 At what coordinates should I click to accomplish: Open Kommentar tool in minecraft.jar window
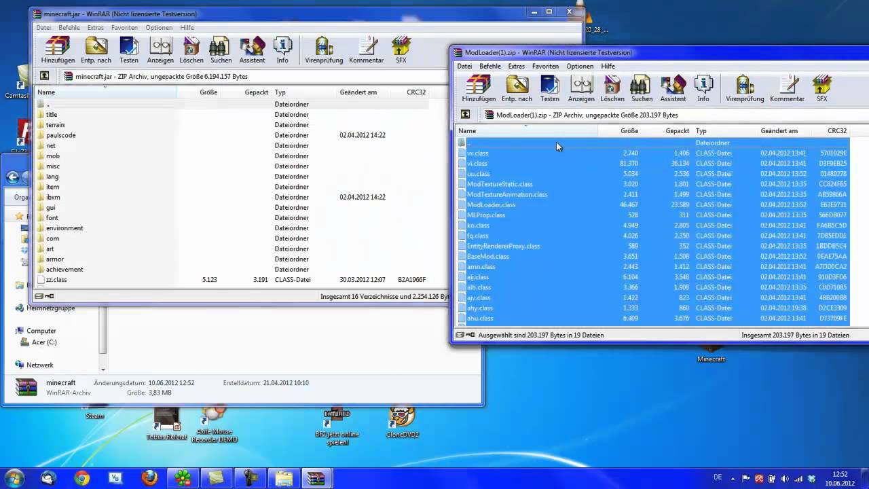point(367,50)
